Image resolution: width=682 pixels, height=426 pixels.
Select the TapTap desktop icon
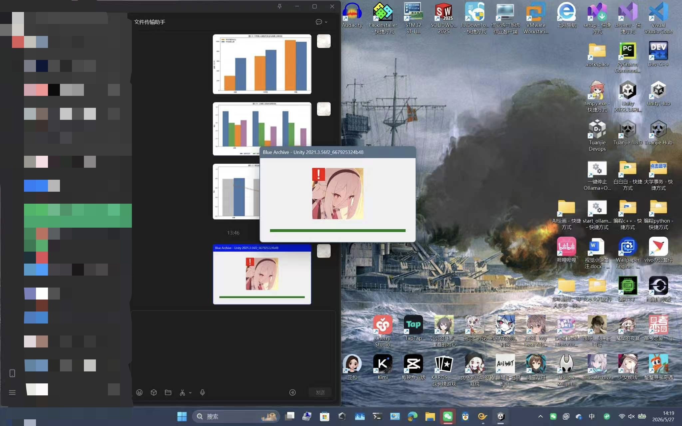click(x=413, y=328)
